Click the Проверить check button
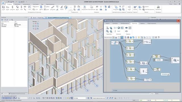The width and height of the screenshot is (182, 102). coord(158,8)
